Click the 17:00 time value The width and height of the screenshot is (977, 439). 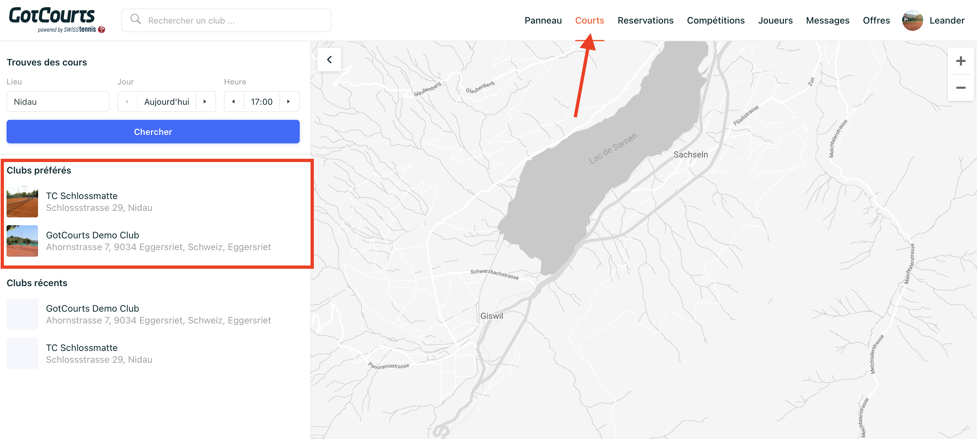pyautogui.click(x=261, y=101)
